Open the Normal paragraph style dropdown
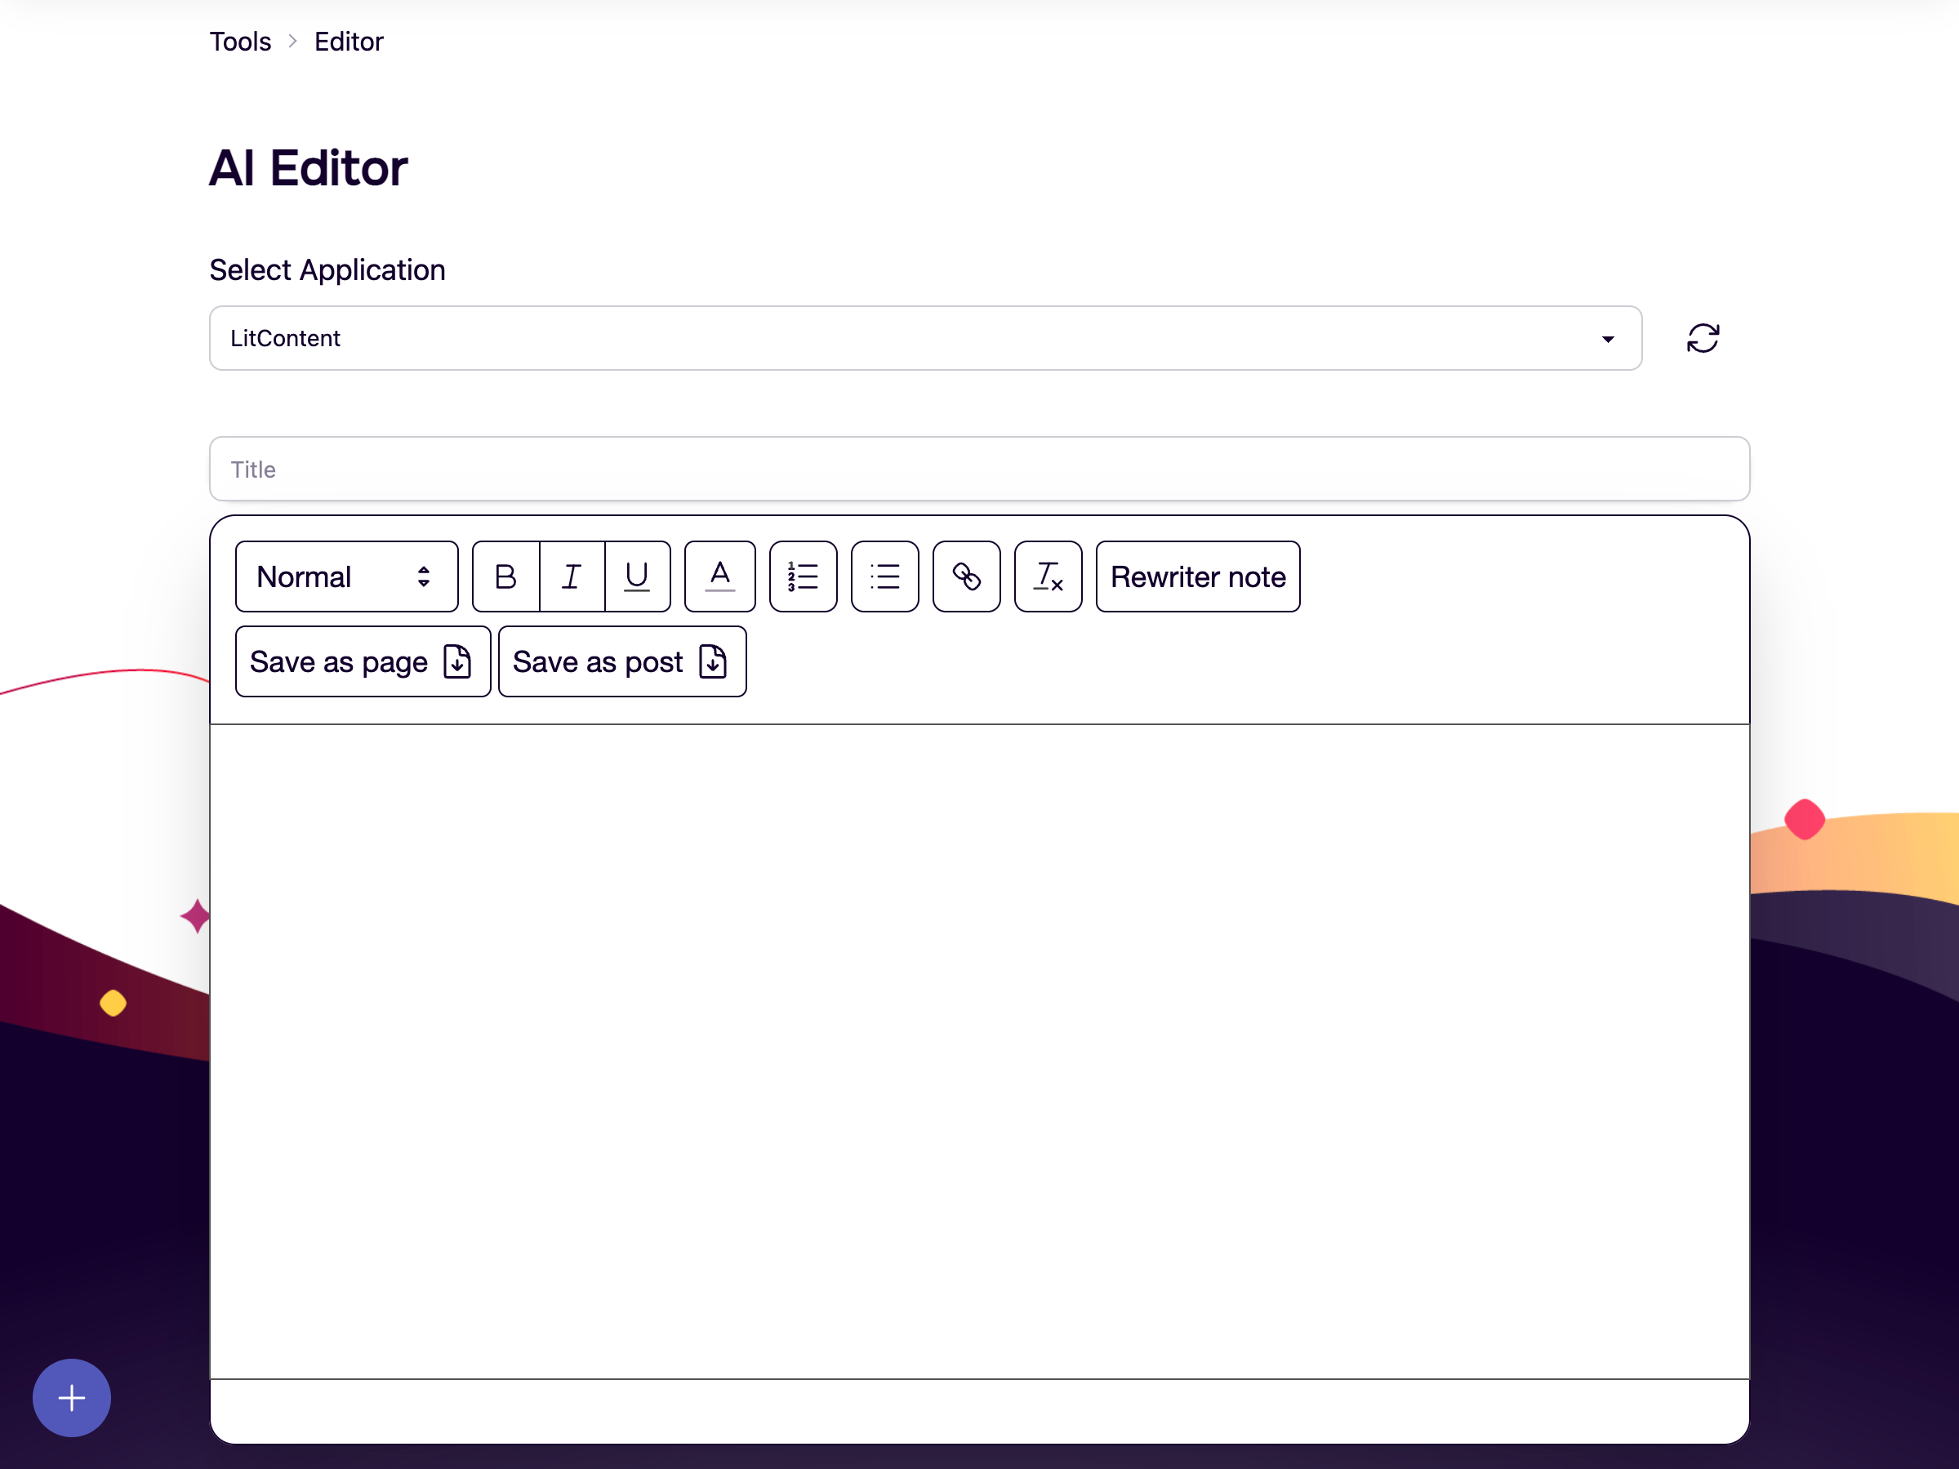 [x=346, y=576]
